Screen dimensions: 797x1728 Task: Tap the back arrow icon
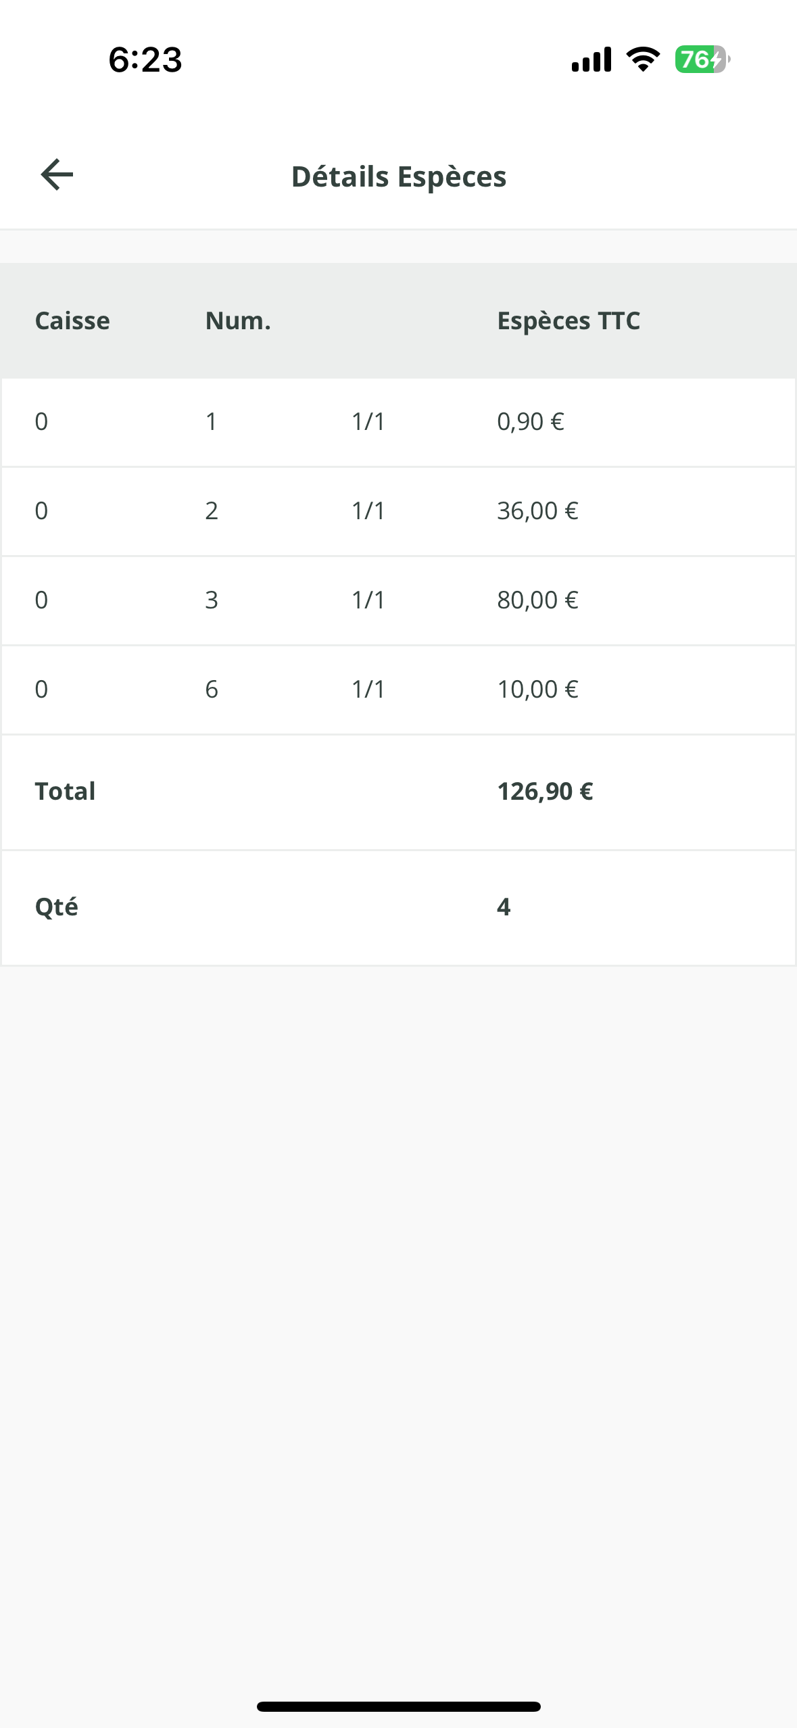pos(57,175)
